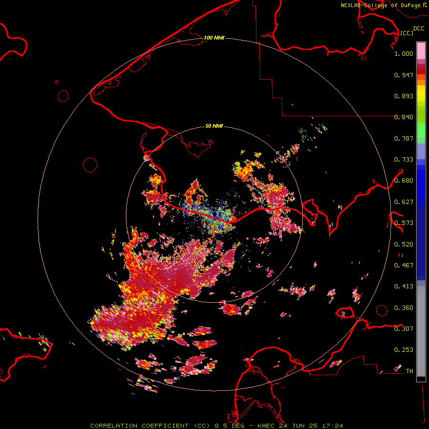Click the TH label on the scale
Image resolution: width=429 pixels, height=429 pixels.
pyautogui.click(x=409, y=371)
